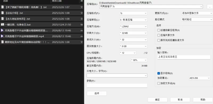
Task: Enable 创建自解压程序 checkbox
Action: (x=158, y=30)
